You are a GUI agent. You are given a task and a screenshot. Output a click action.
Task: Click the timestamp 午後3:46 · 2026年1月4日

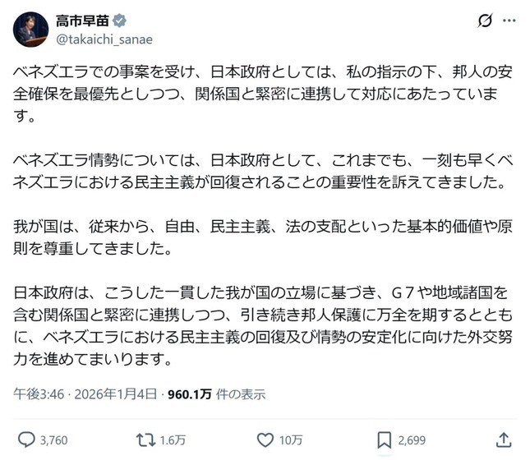pos(87,393)
